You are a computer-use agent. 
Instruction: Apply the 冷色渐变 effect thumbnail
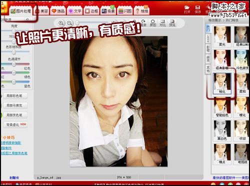point(241,59)
